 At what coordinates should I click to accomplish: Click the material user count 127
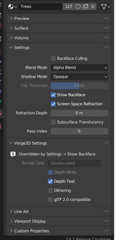pyautogui.click(x=69, y=6)
